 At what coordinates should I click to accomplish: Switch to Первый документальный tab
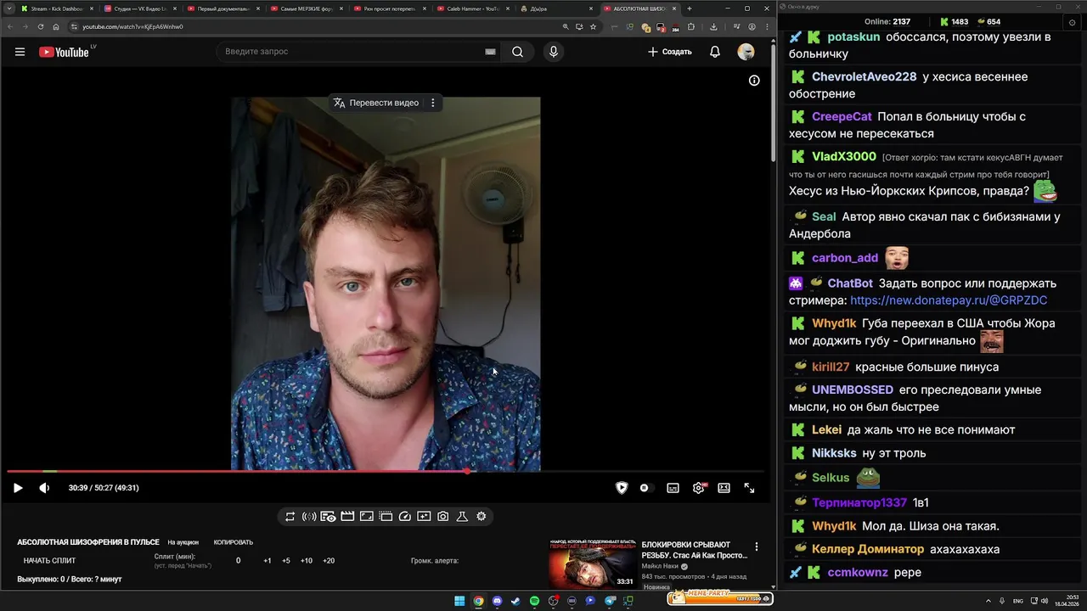(222, 8)
